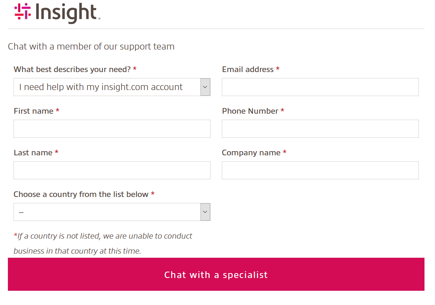Viewport: 435px width, 305px height.
Task: Click the 'Email address' label text
Action: pyautogui.click(x=248, y=69)
